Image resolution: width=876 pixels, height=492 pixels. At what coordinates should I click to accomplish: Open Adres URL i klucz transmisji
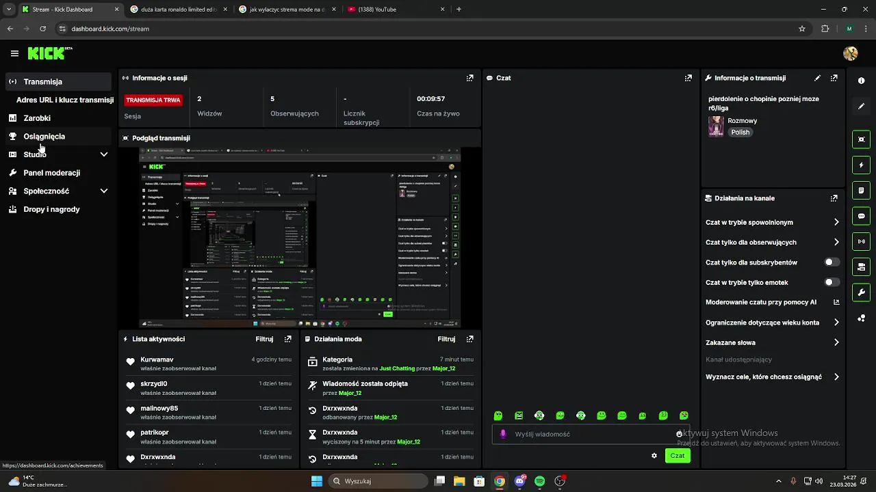[x=65, y=100]
